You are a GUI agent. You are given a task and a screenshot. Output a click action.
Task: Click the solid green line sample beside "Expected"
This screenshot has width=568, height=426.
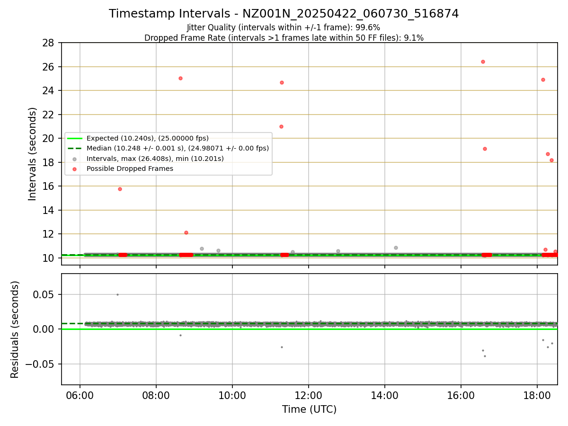[74, 138]
